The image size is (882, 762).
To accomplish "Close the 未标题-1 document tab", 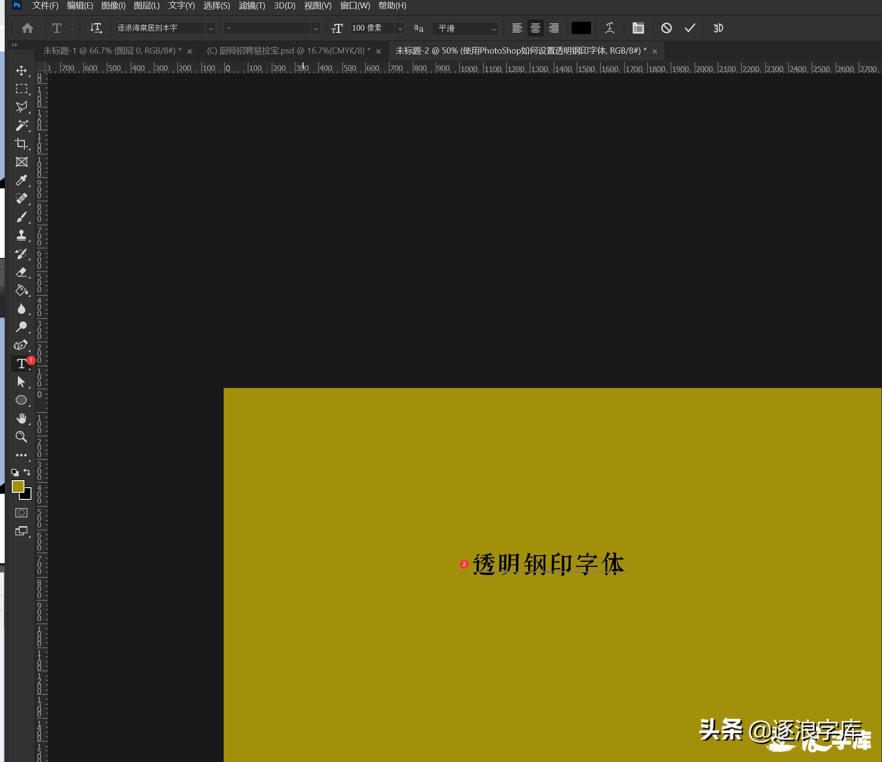I will coord(190,50).
